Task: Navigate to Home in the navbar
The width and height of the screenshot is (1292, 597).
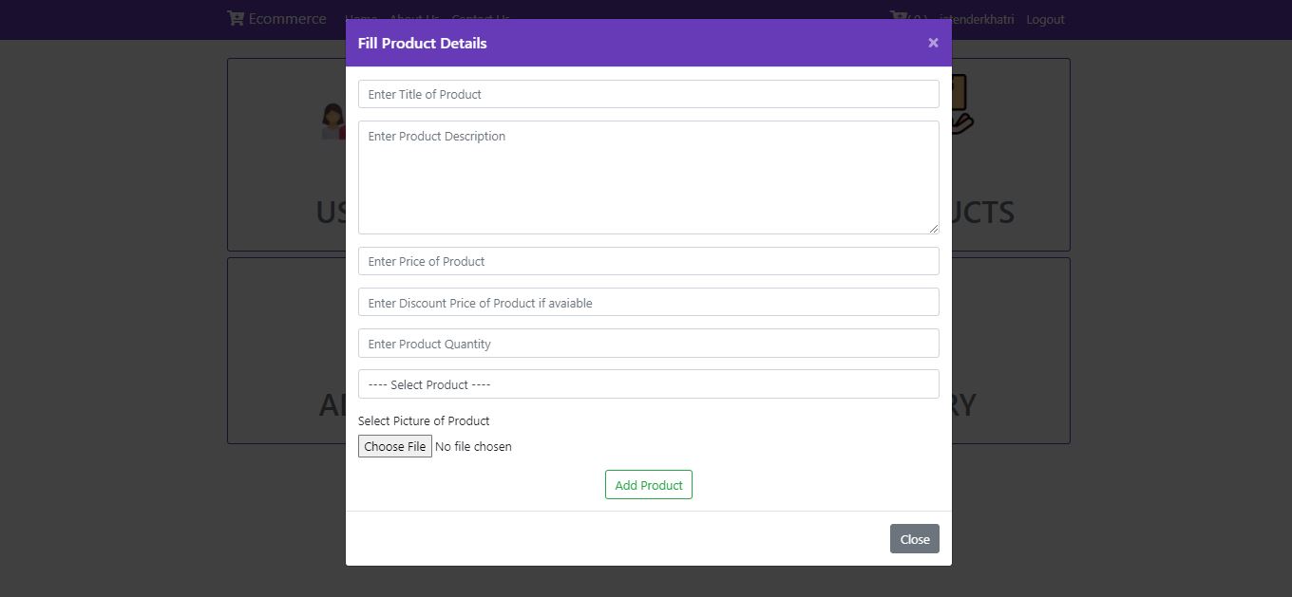Action: [x=361, y=19]
